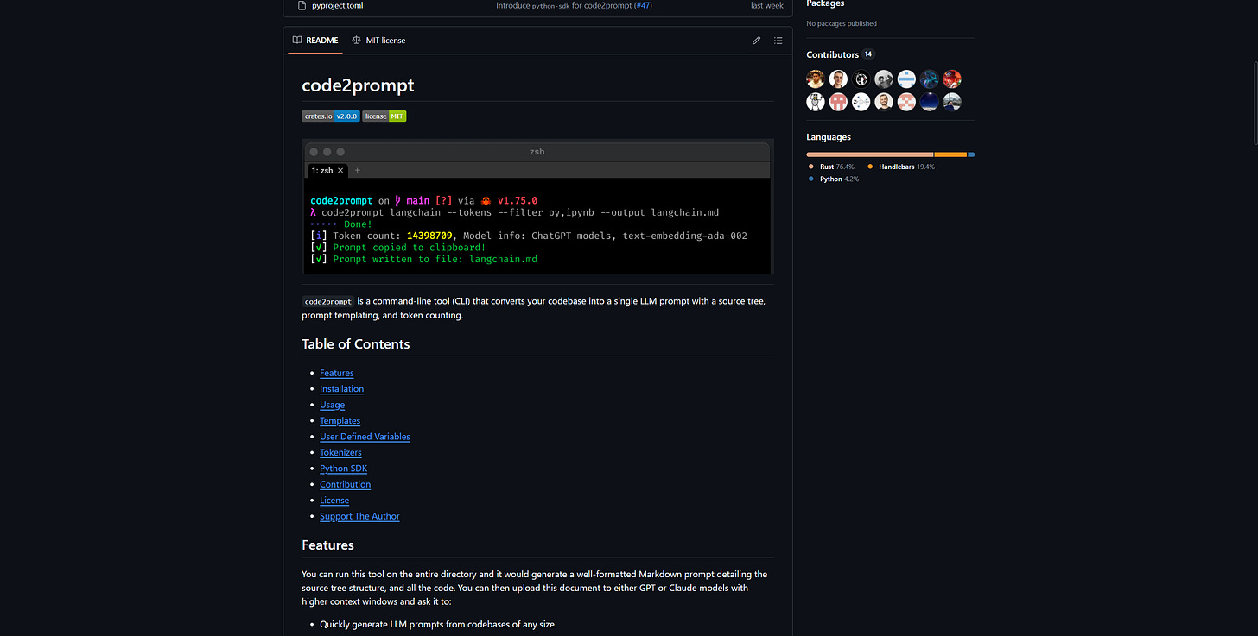Click the orange Handlebars bar segment

(x=950, y=154)
